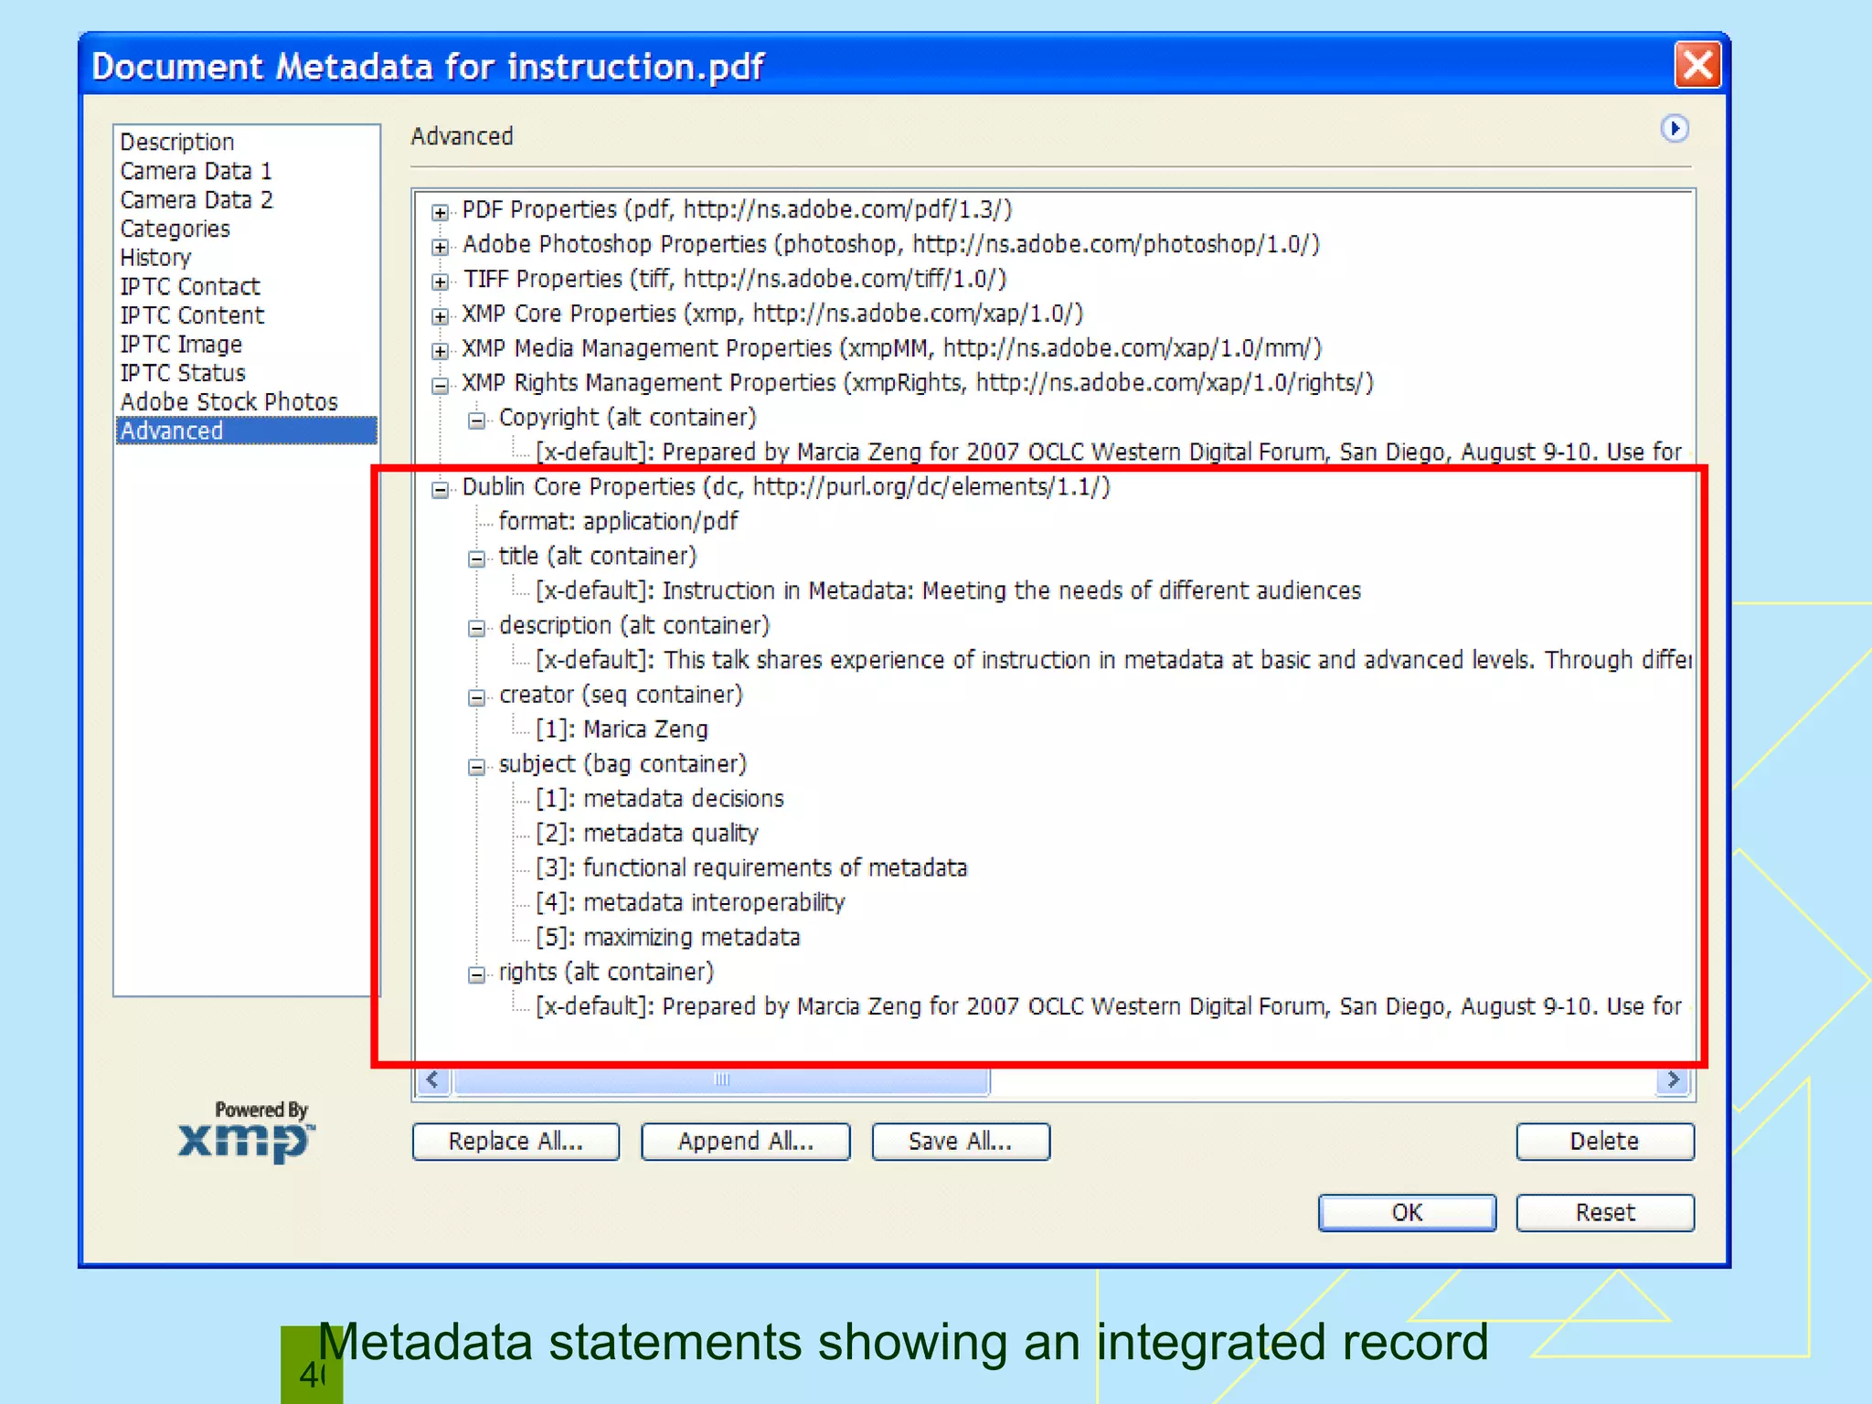
Task: Open the Description panel
Action: (x=177, y=142)
